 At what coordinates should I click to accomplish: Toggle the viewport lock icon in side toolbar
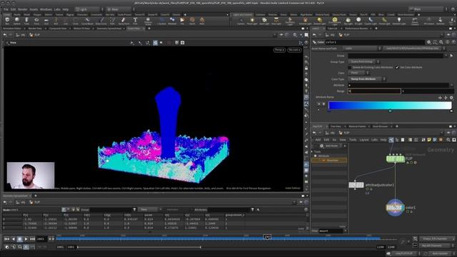306,69
